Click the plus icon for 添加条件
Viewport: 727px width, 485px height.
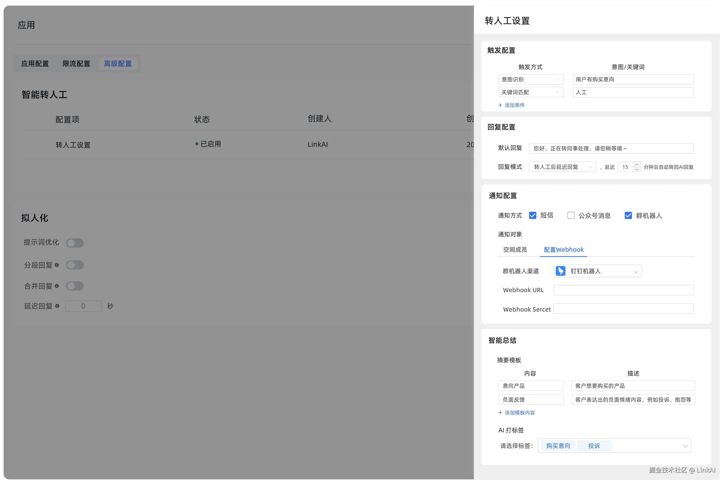[500, 105]
